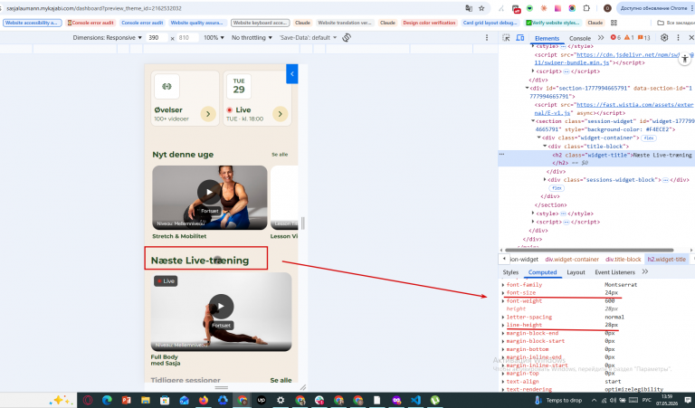Click the h2.widget-title breadcrumb
Screen dimensions: 695x408
click(x=667, y=259)
